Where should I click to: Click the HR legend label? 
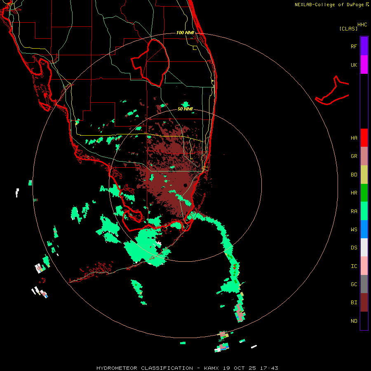coord(354,193)
